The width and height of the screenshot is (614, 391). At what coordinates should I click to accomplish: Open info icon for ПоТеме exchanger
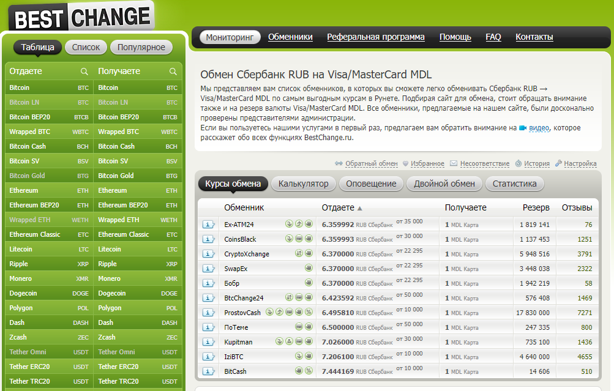208,327
